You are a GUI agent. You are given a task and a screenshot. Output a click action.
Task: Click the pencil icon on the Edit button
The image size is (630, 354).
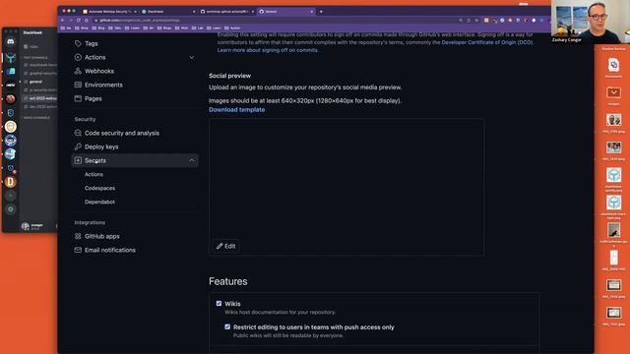click(x=220, y=246)
